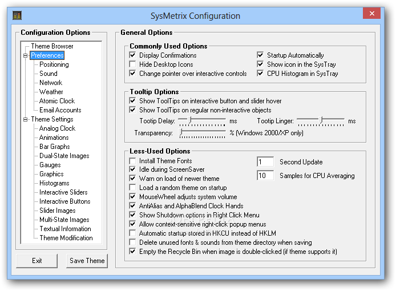Toggle MouseWheel adjusts system volume

[x=132, y=196]
